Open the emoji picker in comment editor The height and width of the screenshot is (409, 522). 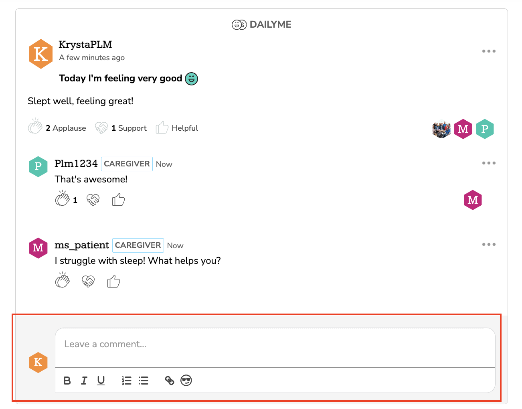coord(186,381)
